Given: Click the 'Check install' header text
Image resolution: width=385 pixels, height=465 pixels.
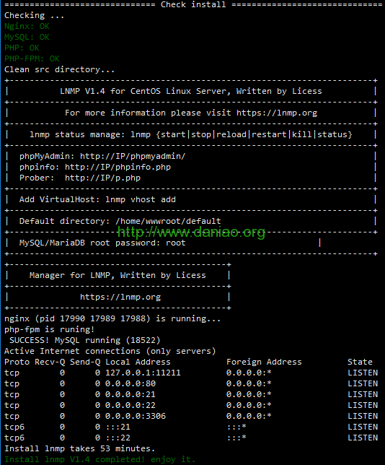Looking at the screenshot, I should 193,5.
